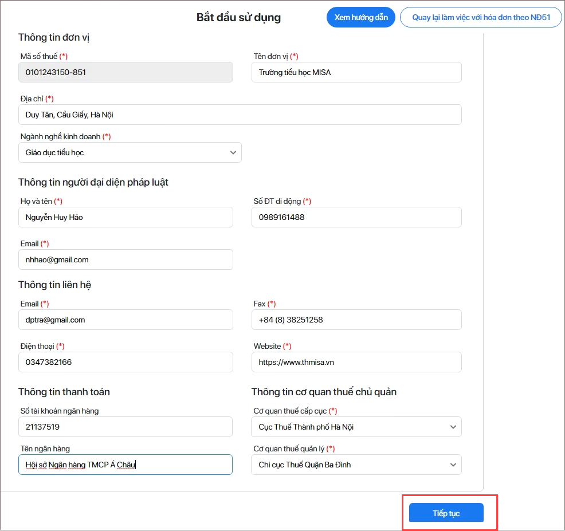Screen dimensions: 565x531
Task: Click the Số tài khoản ngân hàng field
Action: pos(125,427)
